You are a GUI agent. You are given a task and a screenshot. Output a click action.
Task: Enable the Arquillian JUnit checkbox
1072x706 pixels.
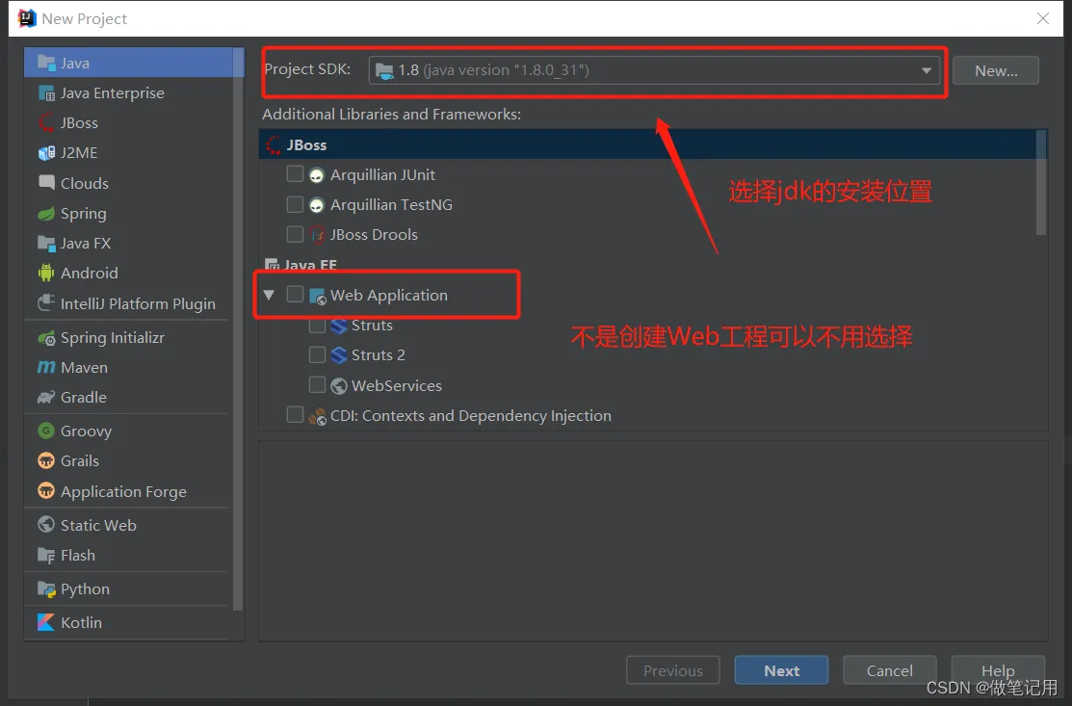295,173
